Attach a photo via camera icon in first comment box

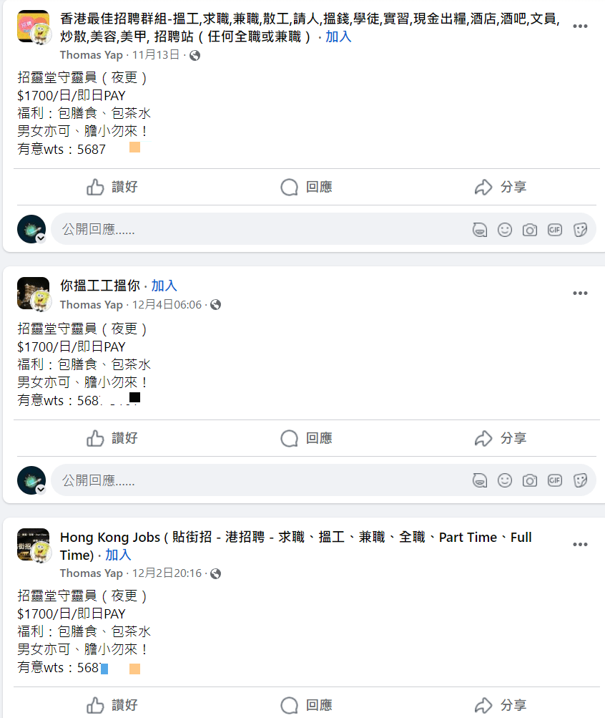coord(529,230)
